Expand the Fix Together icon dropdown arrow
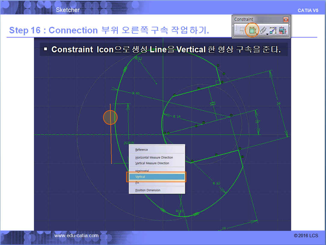 click(267, 34)
